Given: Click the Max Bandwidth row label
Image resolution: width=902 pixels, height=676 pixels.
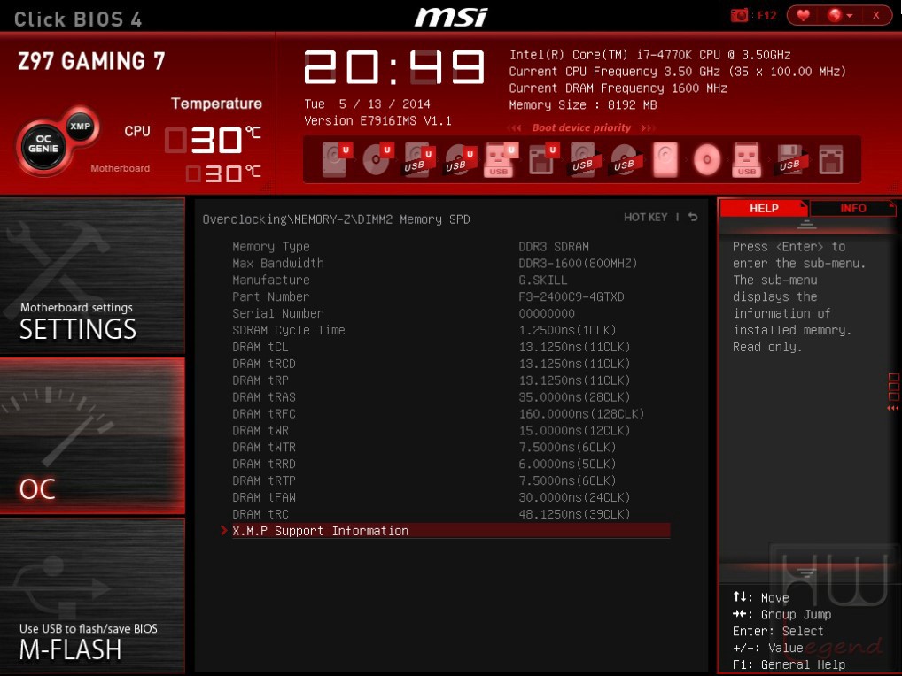Looking at the screenshot, I should [278, 263].
